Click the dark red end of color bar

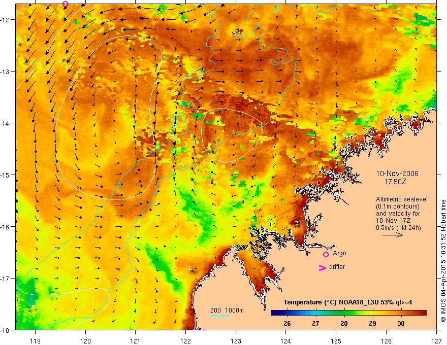(x=424, y=313)
